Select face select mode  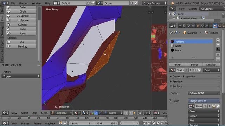pyautogui.click(x=135, y=113)
